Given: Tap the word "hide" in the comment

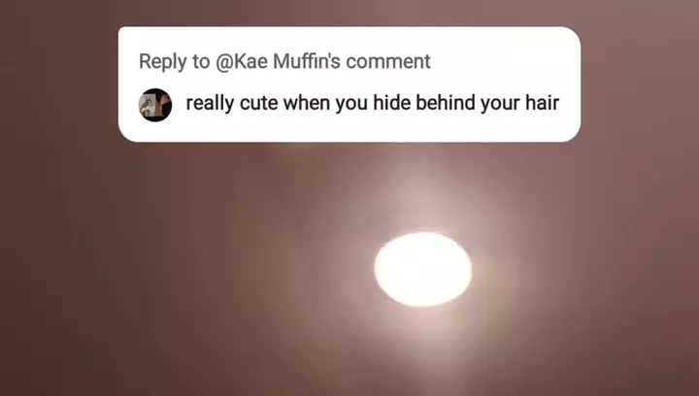Looking at the screenshot, I should click(x=391, y=103).
